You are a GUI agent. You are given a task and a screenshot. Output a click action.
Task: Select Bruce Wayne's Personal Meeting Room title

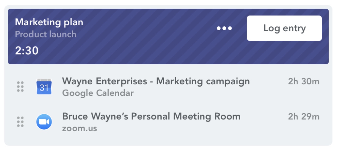pyautogui.click(x=151, y=116)
